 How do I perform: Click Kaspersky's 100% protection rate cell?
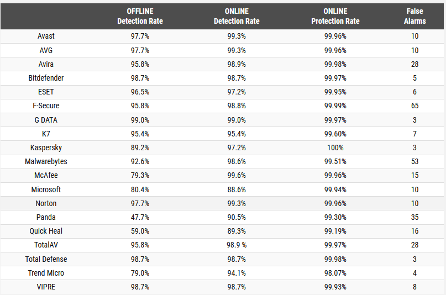(x=335, y=147)
